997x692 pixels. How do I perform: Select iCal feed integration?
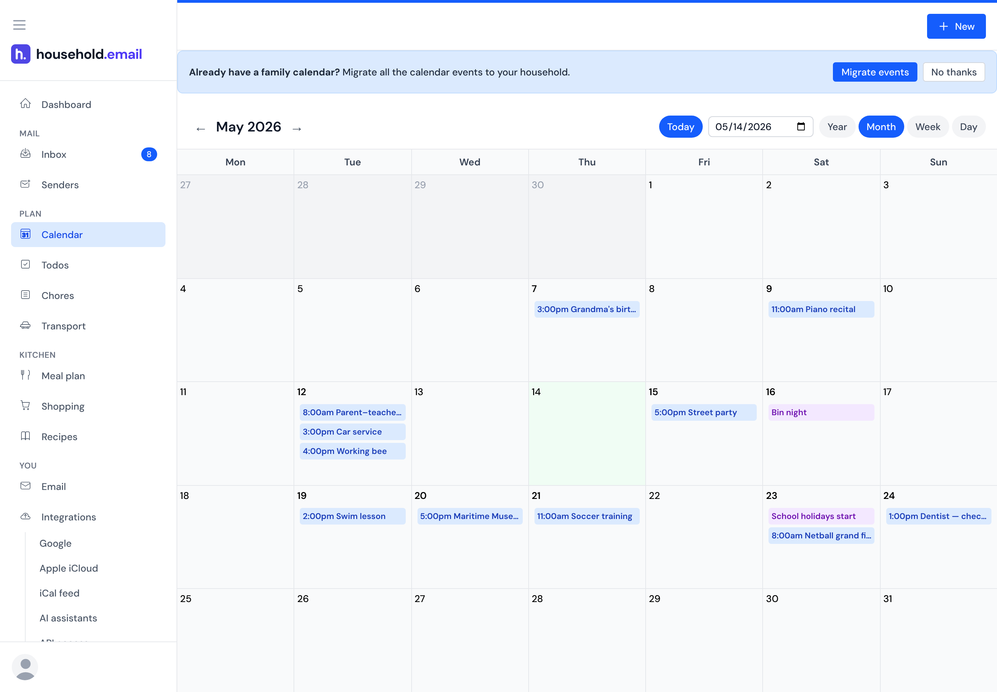coord(60,593)
